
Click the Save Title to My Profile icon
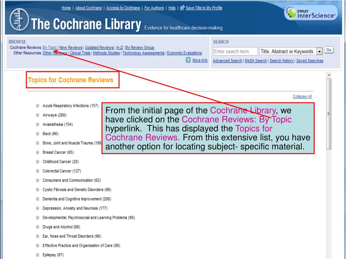(182, 8)
